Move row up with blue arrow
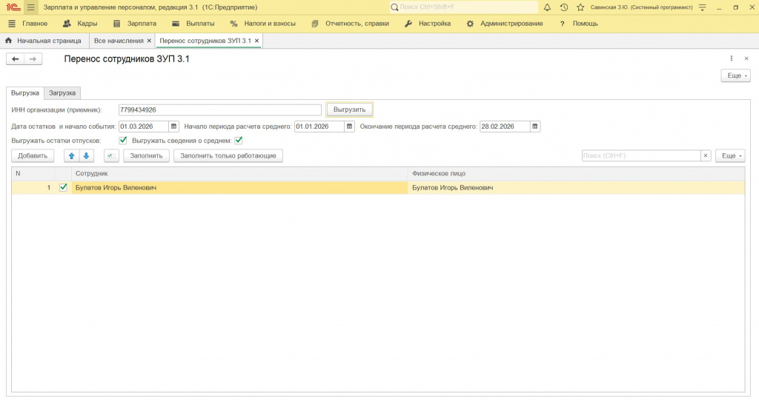This screenshot has height=401, width=759. pyautogui.click(x=72, y=155)
